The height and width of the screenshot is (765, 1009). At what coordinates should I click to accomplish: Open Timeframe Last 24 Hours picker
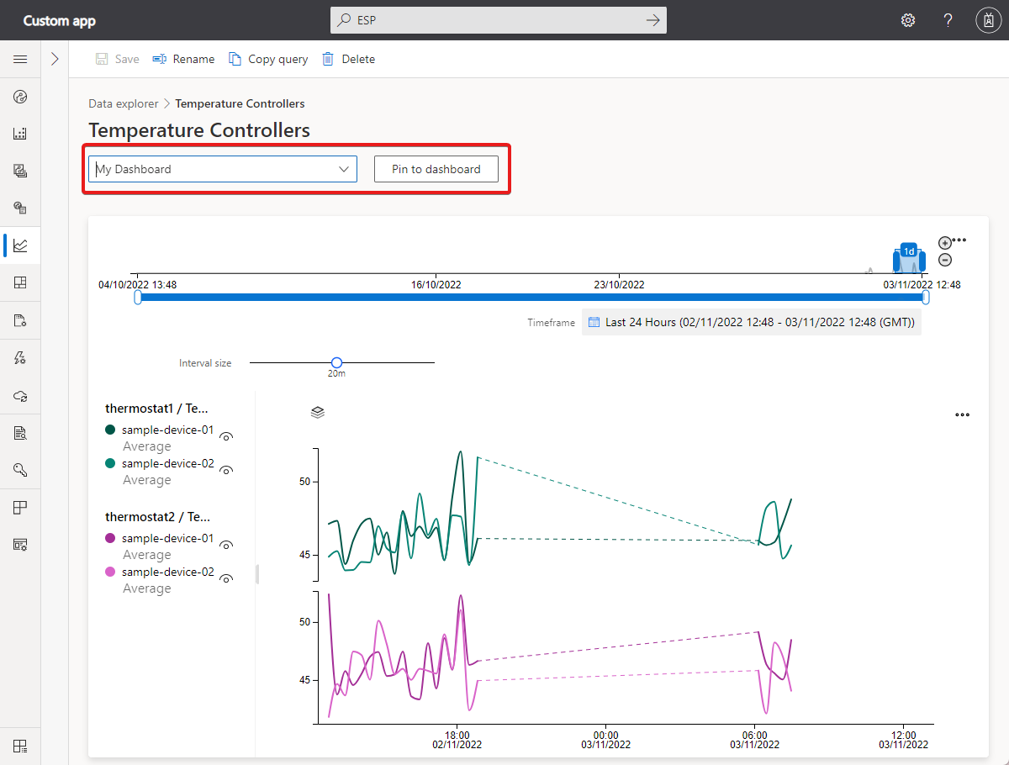[751, 322]
